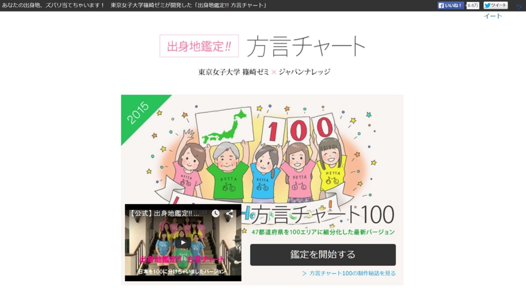
Task: Click the blue イート link fragment below the tweet button
Action: (493, 16)
